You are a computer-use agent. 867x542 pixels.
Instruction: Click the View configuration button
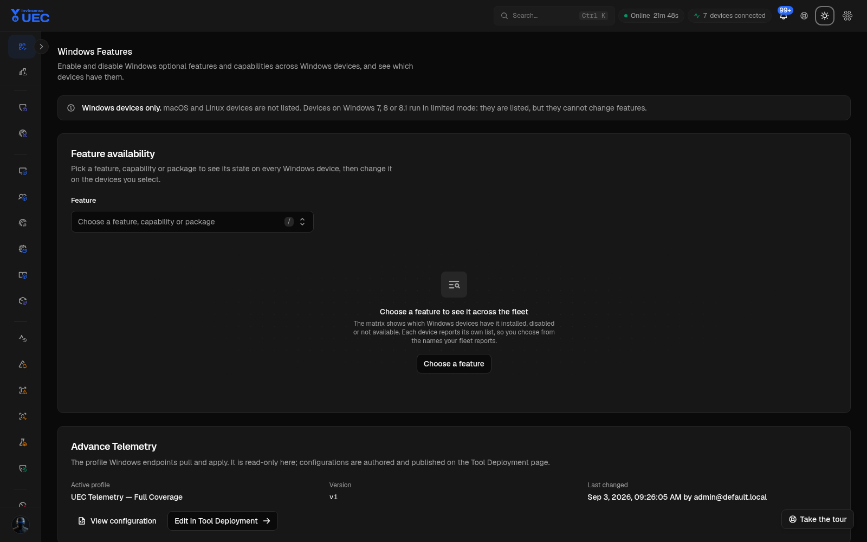click(x=118, y=521)
